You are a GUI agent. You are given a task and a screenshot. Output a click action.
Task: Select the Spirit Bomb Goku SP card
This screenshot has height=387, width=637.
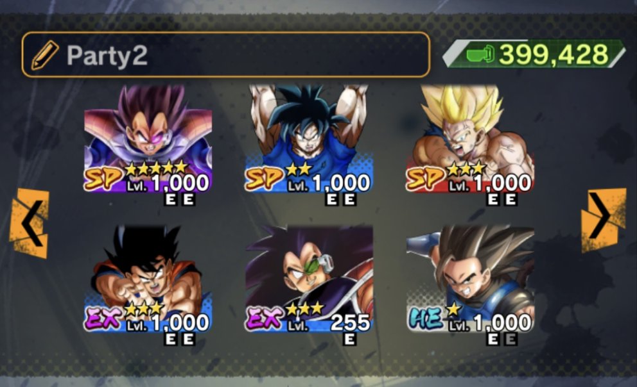[308, 138]
